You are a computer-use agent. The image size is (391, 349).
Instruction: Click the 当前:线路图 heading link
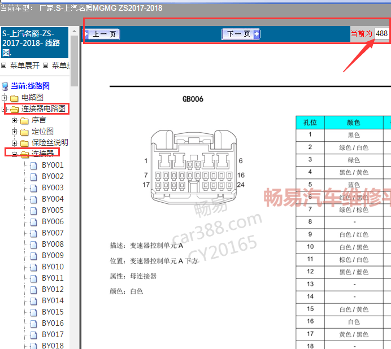(x=30, y=86)
